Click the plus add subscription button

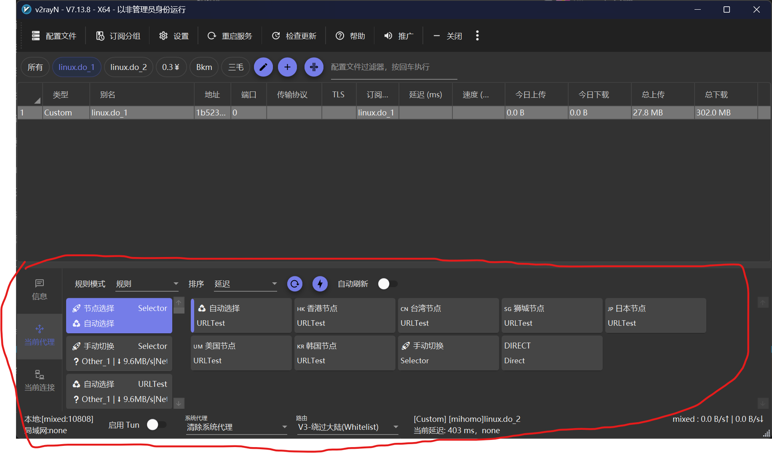pos(287,67)
